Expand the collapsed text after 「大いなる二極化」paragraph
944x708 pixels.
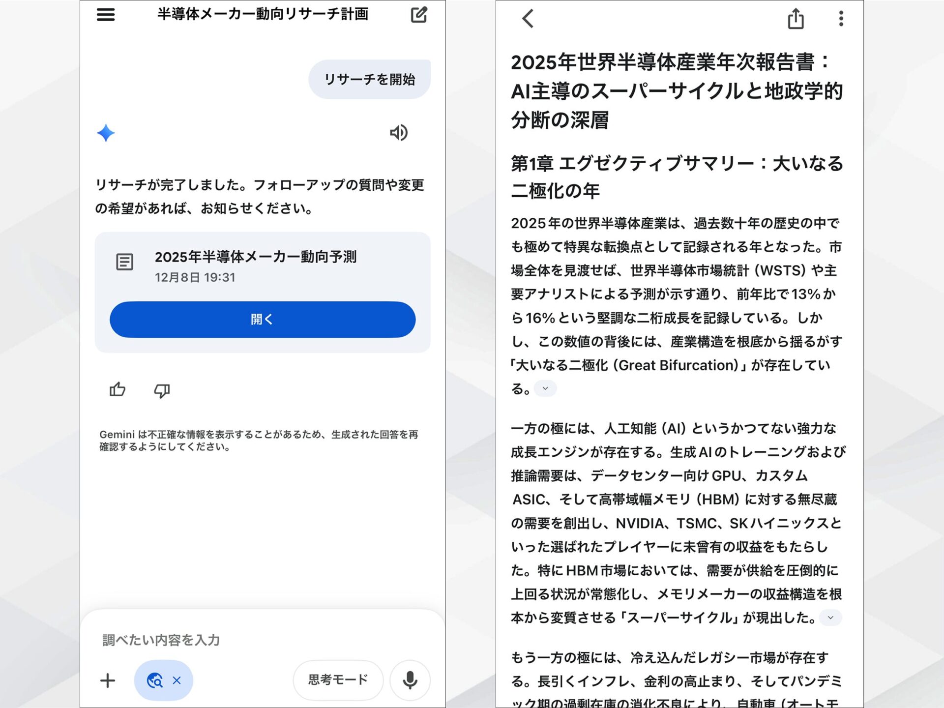pos(545,388)
